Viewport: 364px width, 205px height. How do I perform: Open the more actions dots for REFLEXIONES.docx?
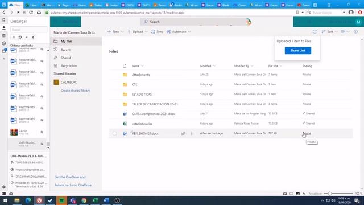[192, 133]
